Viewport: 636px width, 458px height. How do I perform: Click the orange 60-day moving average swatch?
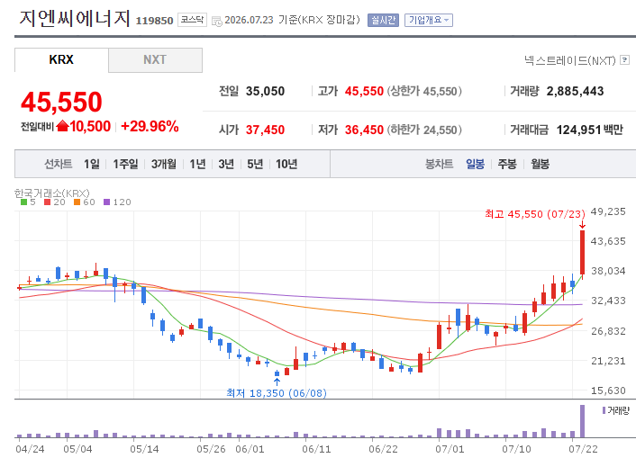coord(77,202)
